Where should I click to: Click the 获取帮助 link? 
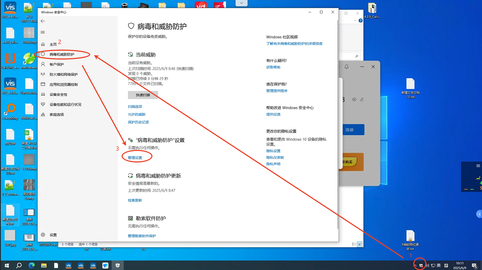pos(273,67)
